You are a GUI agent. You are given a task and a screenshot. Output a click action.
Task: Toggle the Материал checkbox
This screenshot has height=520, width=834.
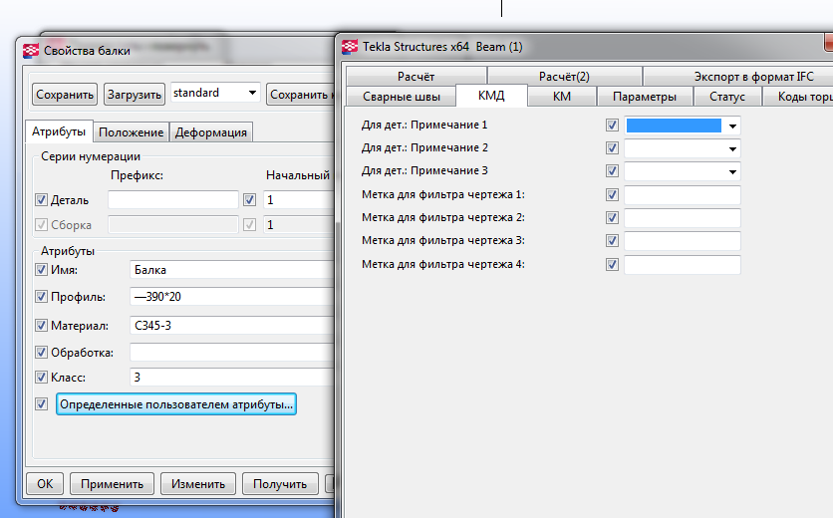tap(42, 325)
